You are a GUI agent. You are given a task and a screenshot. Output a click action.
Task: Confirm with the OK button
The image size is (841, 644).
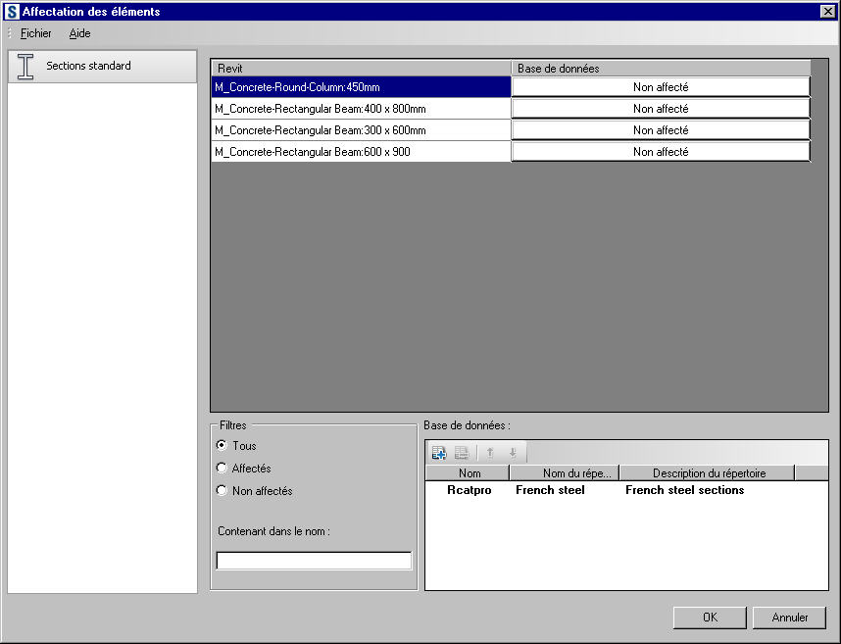[x=710, y=618]
